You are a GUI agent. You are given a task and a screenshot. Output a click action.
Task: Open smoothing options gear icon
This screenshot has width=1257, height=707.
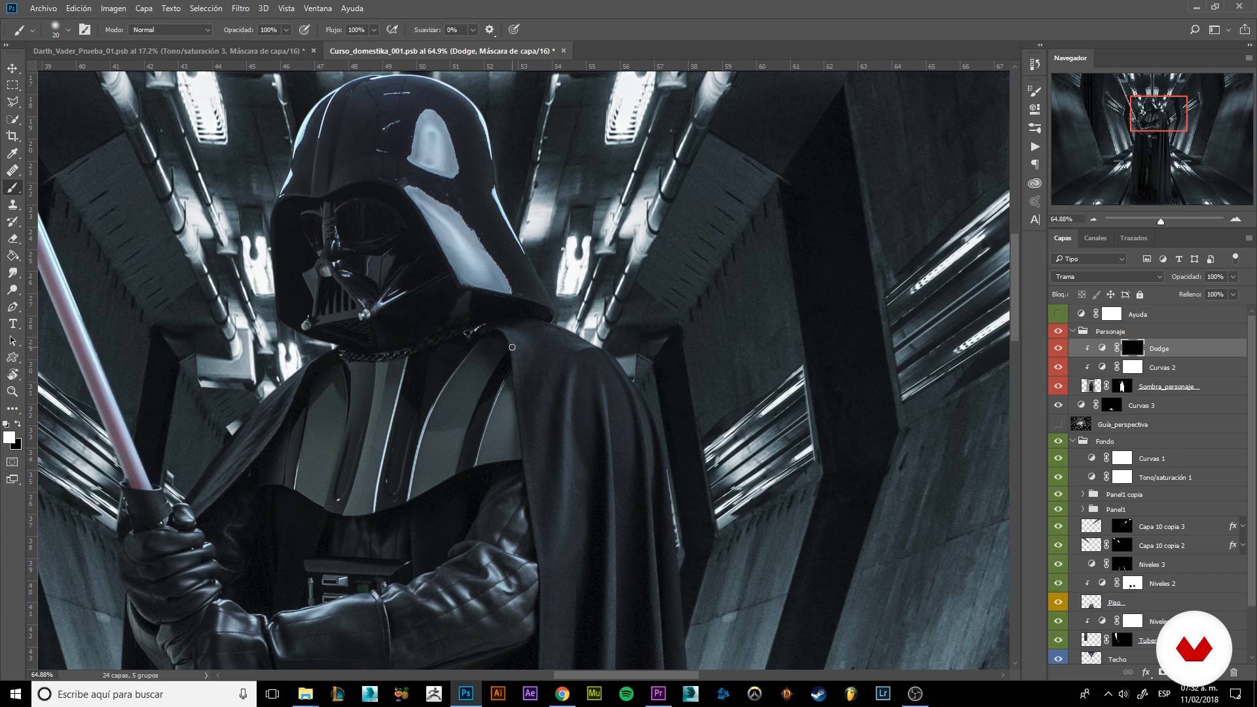[x=489, y=29]
